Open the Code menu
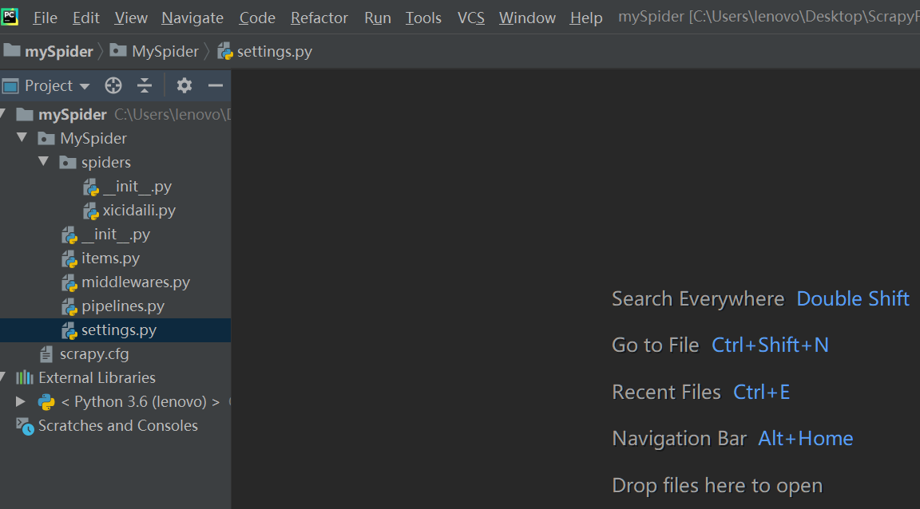920x509 pixels. click(257, 18)
